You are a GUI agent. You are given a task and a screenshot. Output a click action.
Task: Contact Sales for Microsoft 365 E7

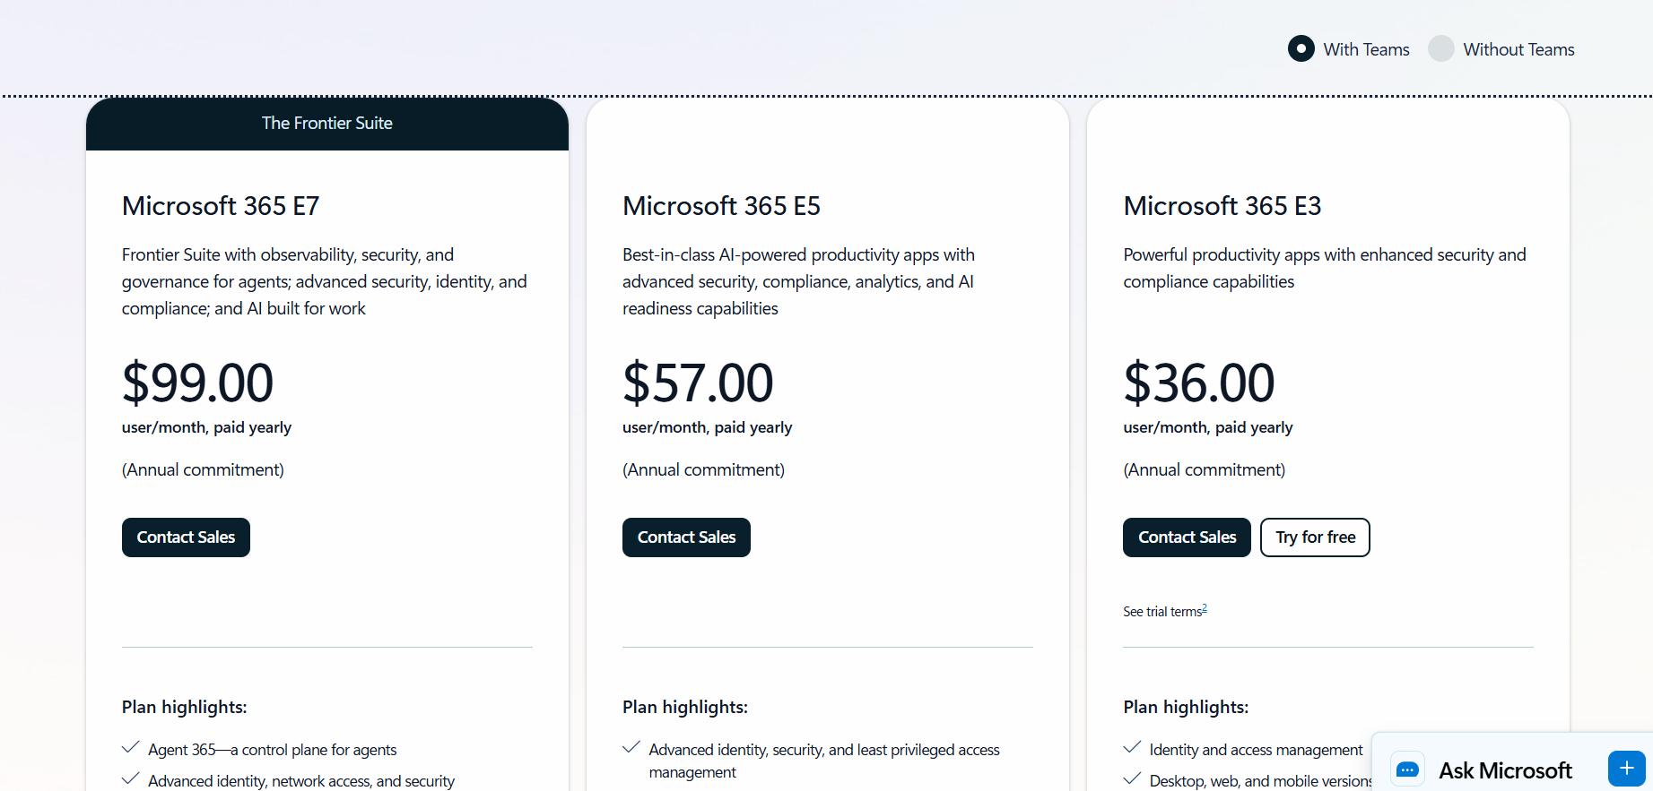(x=186, y=537)
